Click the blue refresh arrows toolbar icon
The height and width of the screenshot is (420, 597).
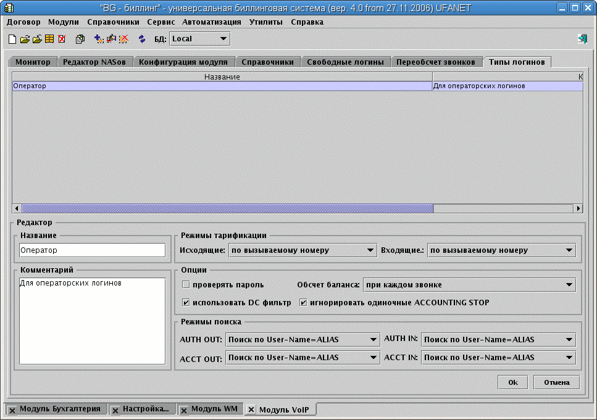point(141,39)
